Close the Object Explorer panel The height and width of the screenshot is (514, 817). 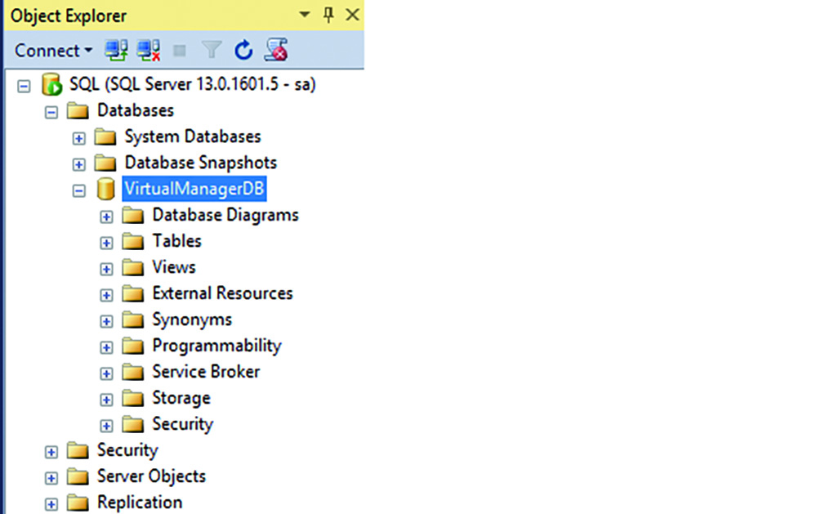pyautogui.click(x=353, y=15)
